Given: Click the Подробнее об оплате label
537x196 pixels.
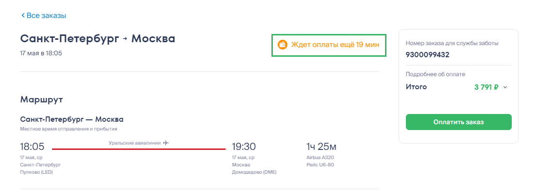Looking at the screenshot, I should 436,74.
